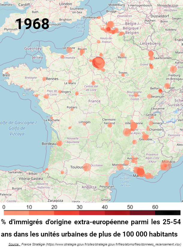Select the Besançon circle marker

click(x=149, y=96)
